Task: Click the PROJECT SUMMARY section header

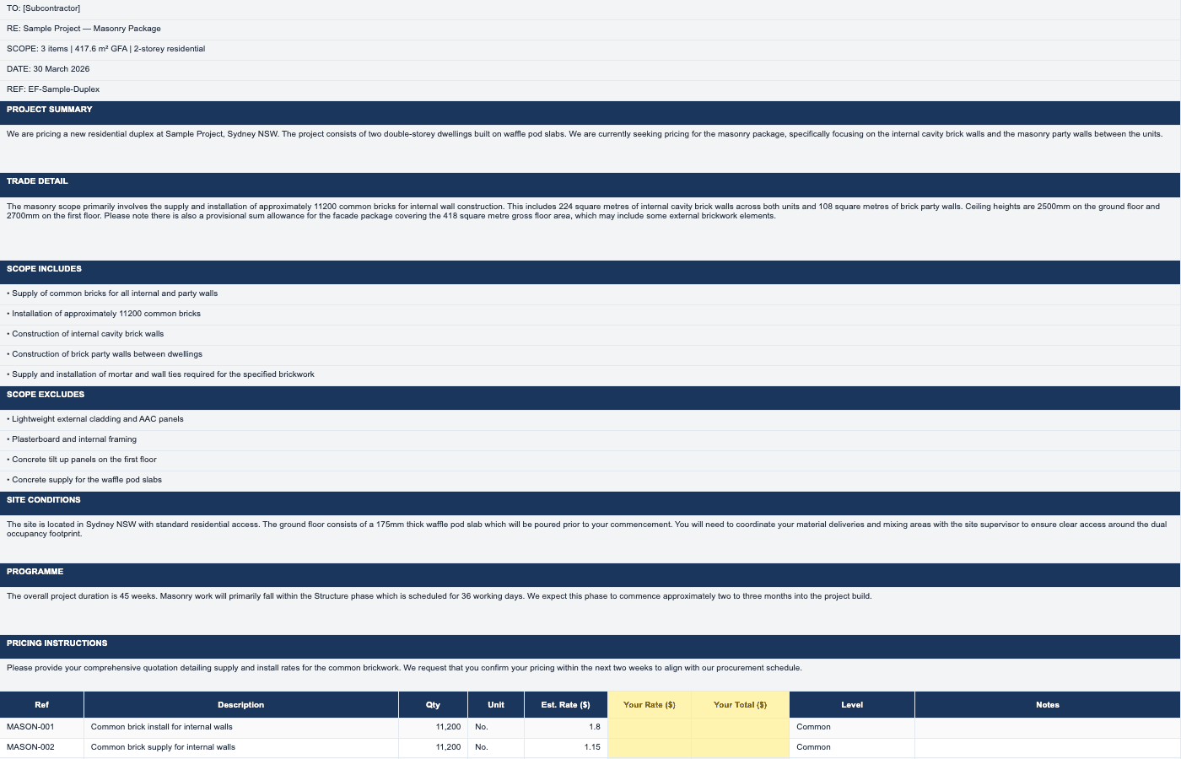Action: pyautogui.click(x=50, y=110)
